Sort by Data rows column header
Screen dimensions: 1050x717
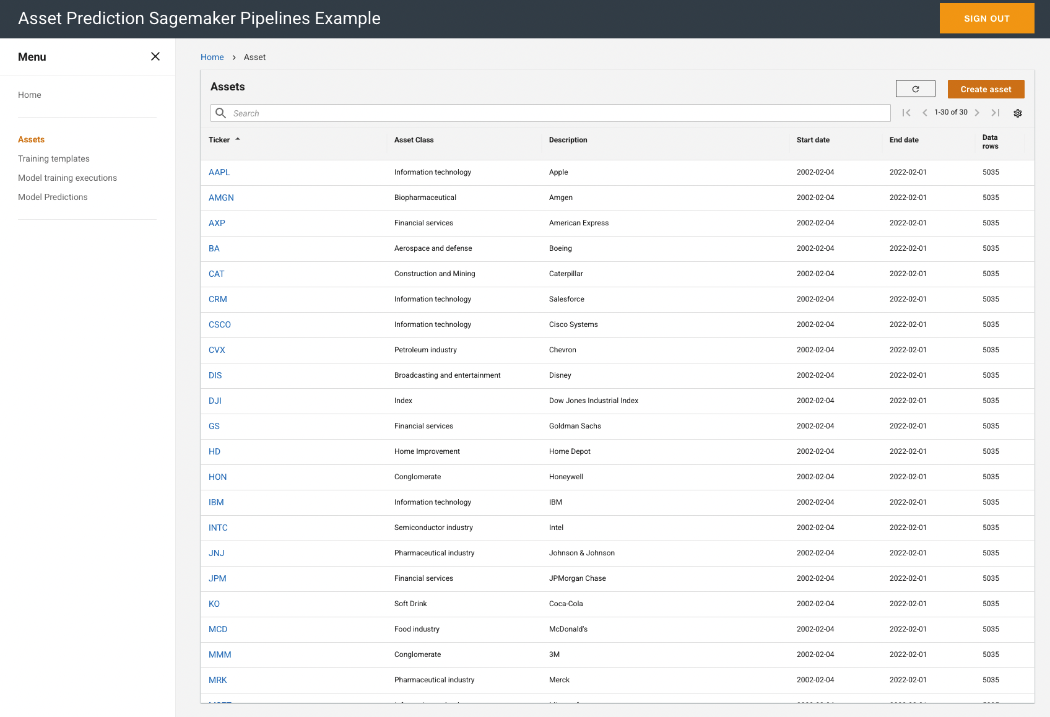pos(990,142)
